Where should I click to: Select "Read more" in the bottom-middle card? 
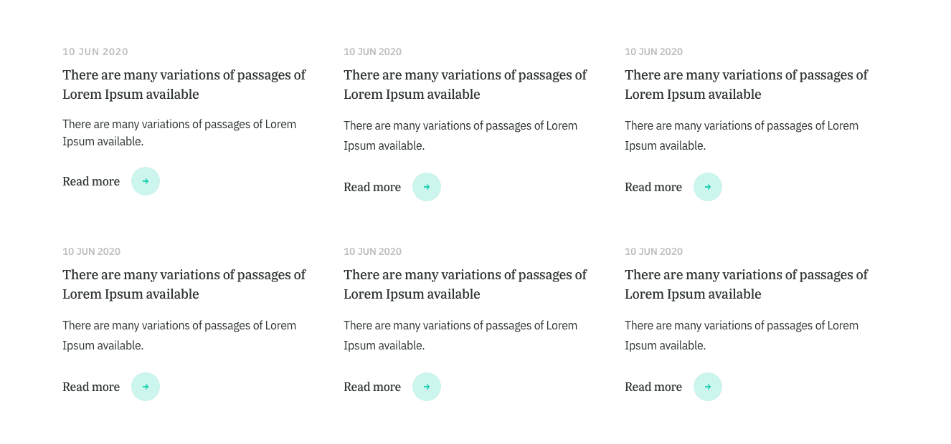coord(372,387)
